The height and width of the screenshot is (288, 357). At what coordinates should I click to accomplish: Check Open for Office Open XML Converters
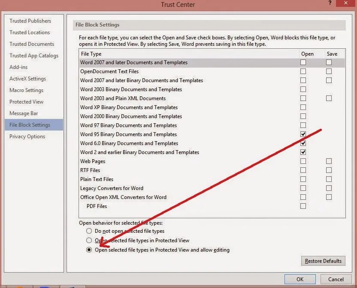point(303,197)
